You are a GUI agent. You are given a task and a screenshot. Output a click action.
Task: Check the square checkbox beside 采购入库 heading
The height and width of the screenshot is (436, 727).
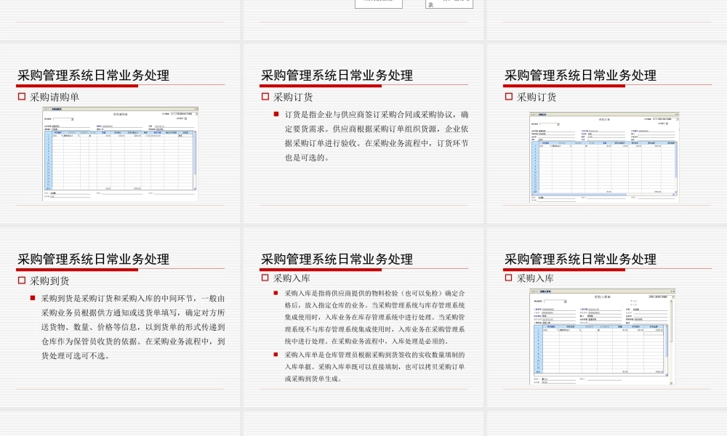[x=507, y=276]
